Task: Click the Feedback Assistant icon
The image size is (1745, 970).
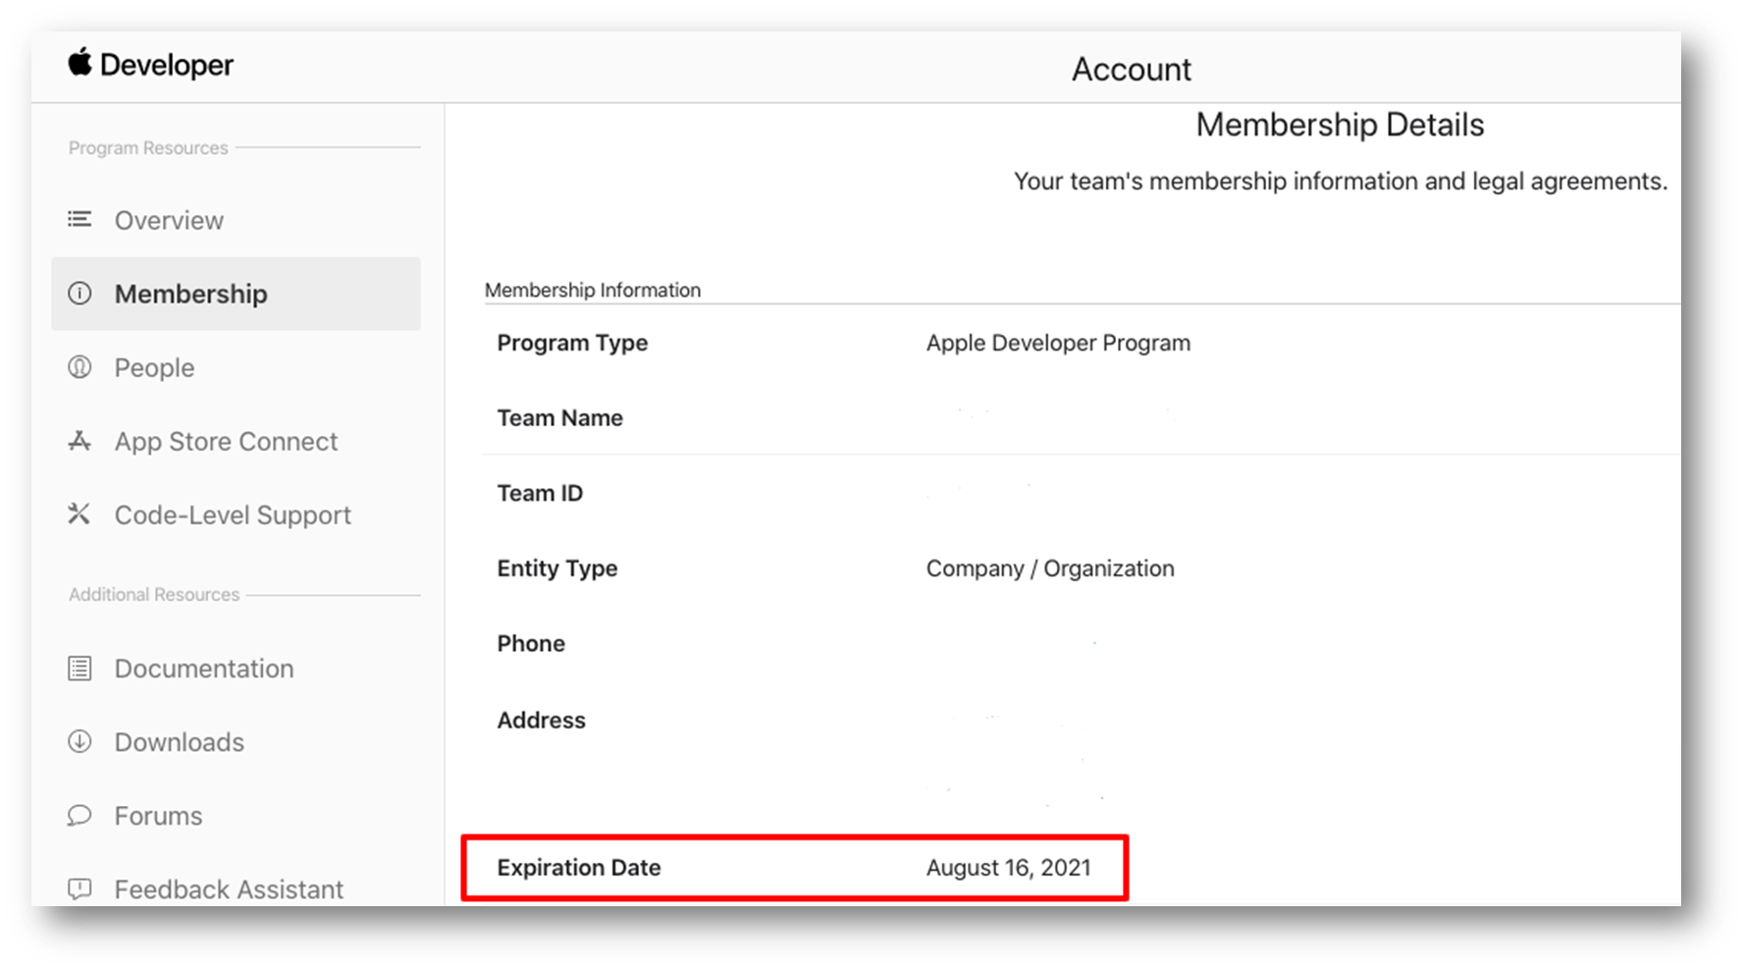Action: 79,889
